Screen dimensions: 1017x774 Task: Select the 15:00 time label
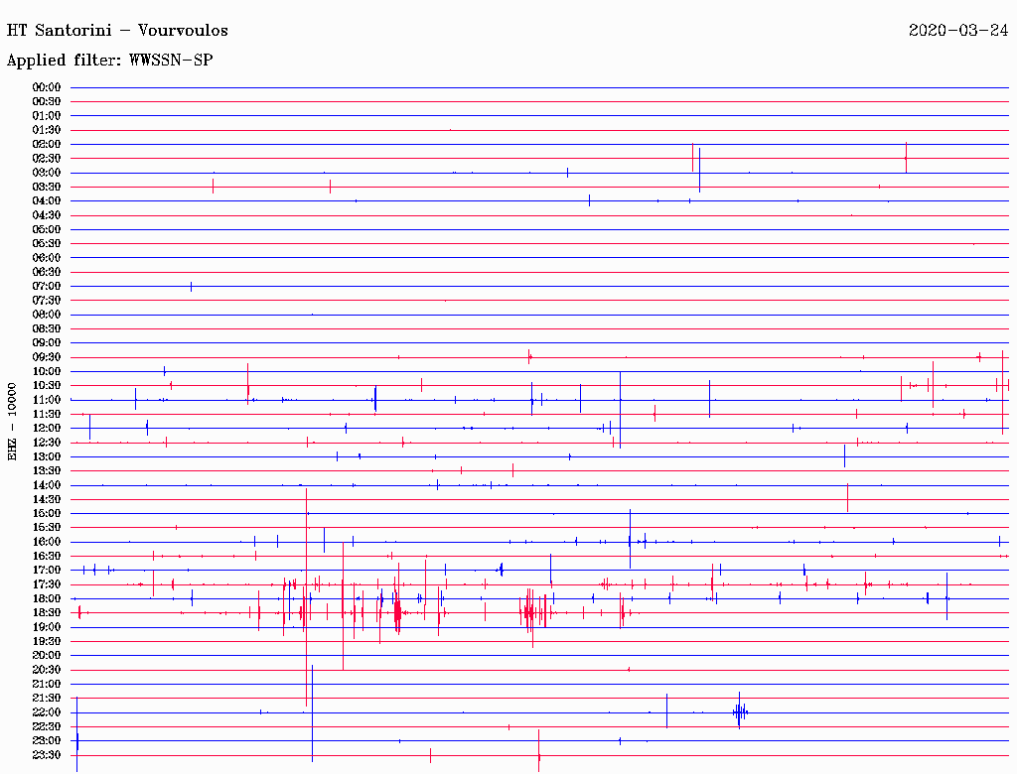(47, 513)
